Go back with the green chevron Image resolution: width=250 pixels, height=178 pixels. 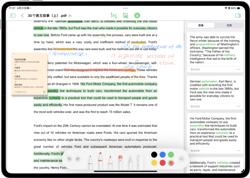click(22, 15)
